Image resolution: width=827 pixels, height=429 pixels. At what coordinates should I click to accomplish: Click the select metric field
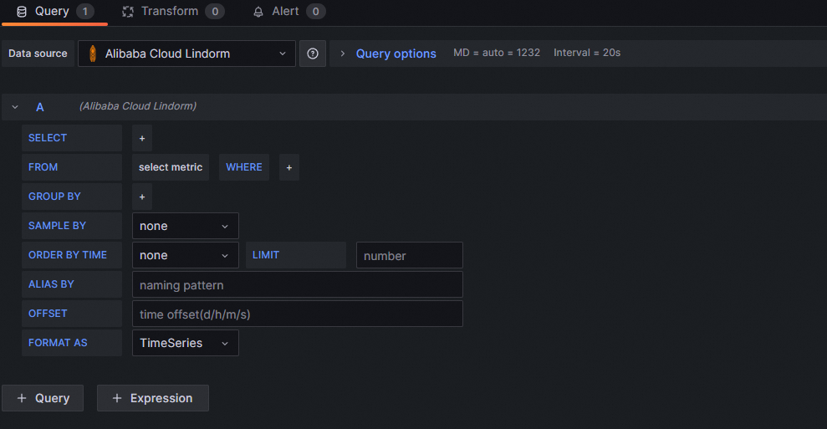(x=171, y=167)
